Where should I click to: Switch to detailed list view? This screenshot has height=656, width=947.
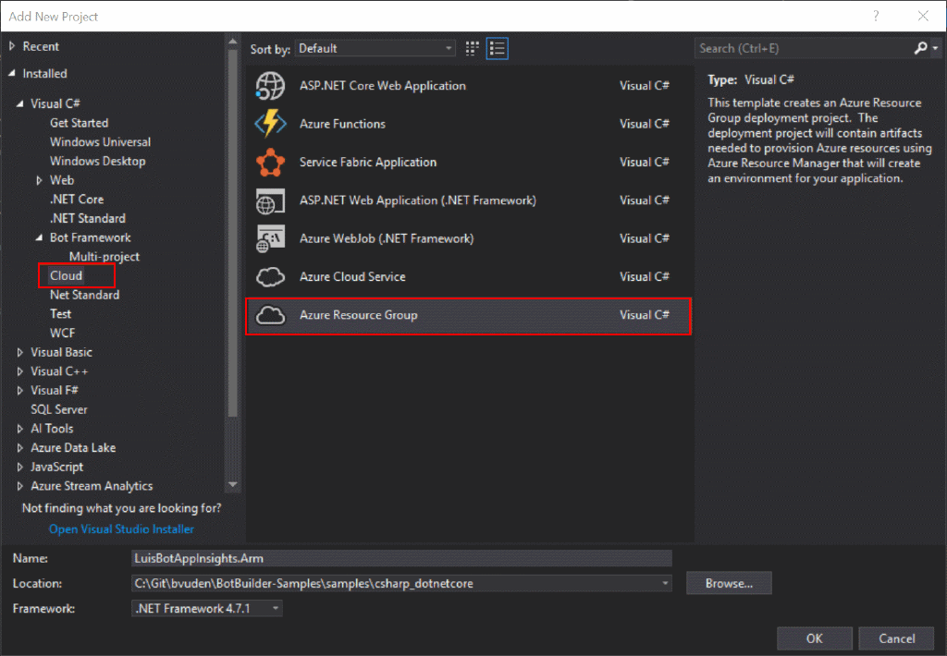pos(497,48)
